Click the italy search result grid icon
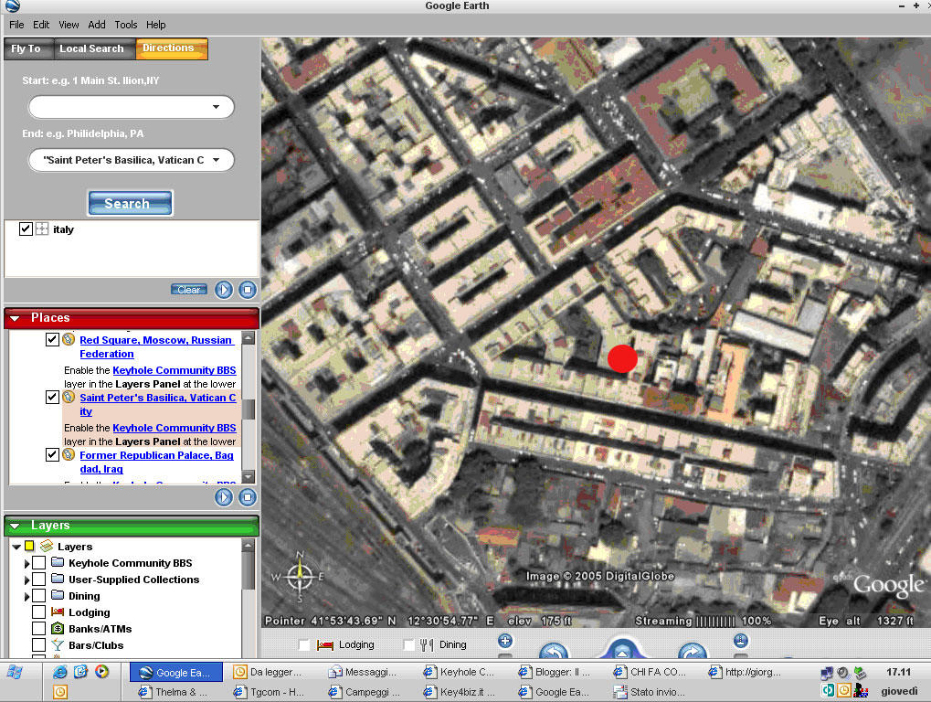 point(41,229)
